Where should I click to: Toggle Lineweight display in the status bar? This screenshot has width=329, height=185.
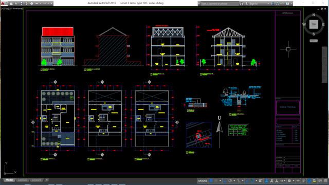pos(261,181)
